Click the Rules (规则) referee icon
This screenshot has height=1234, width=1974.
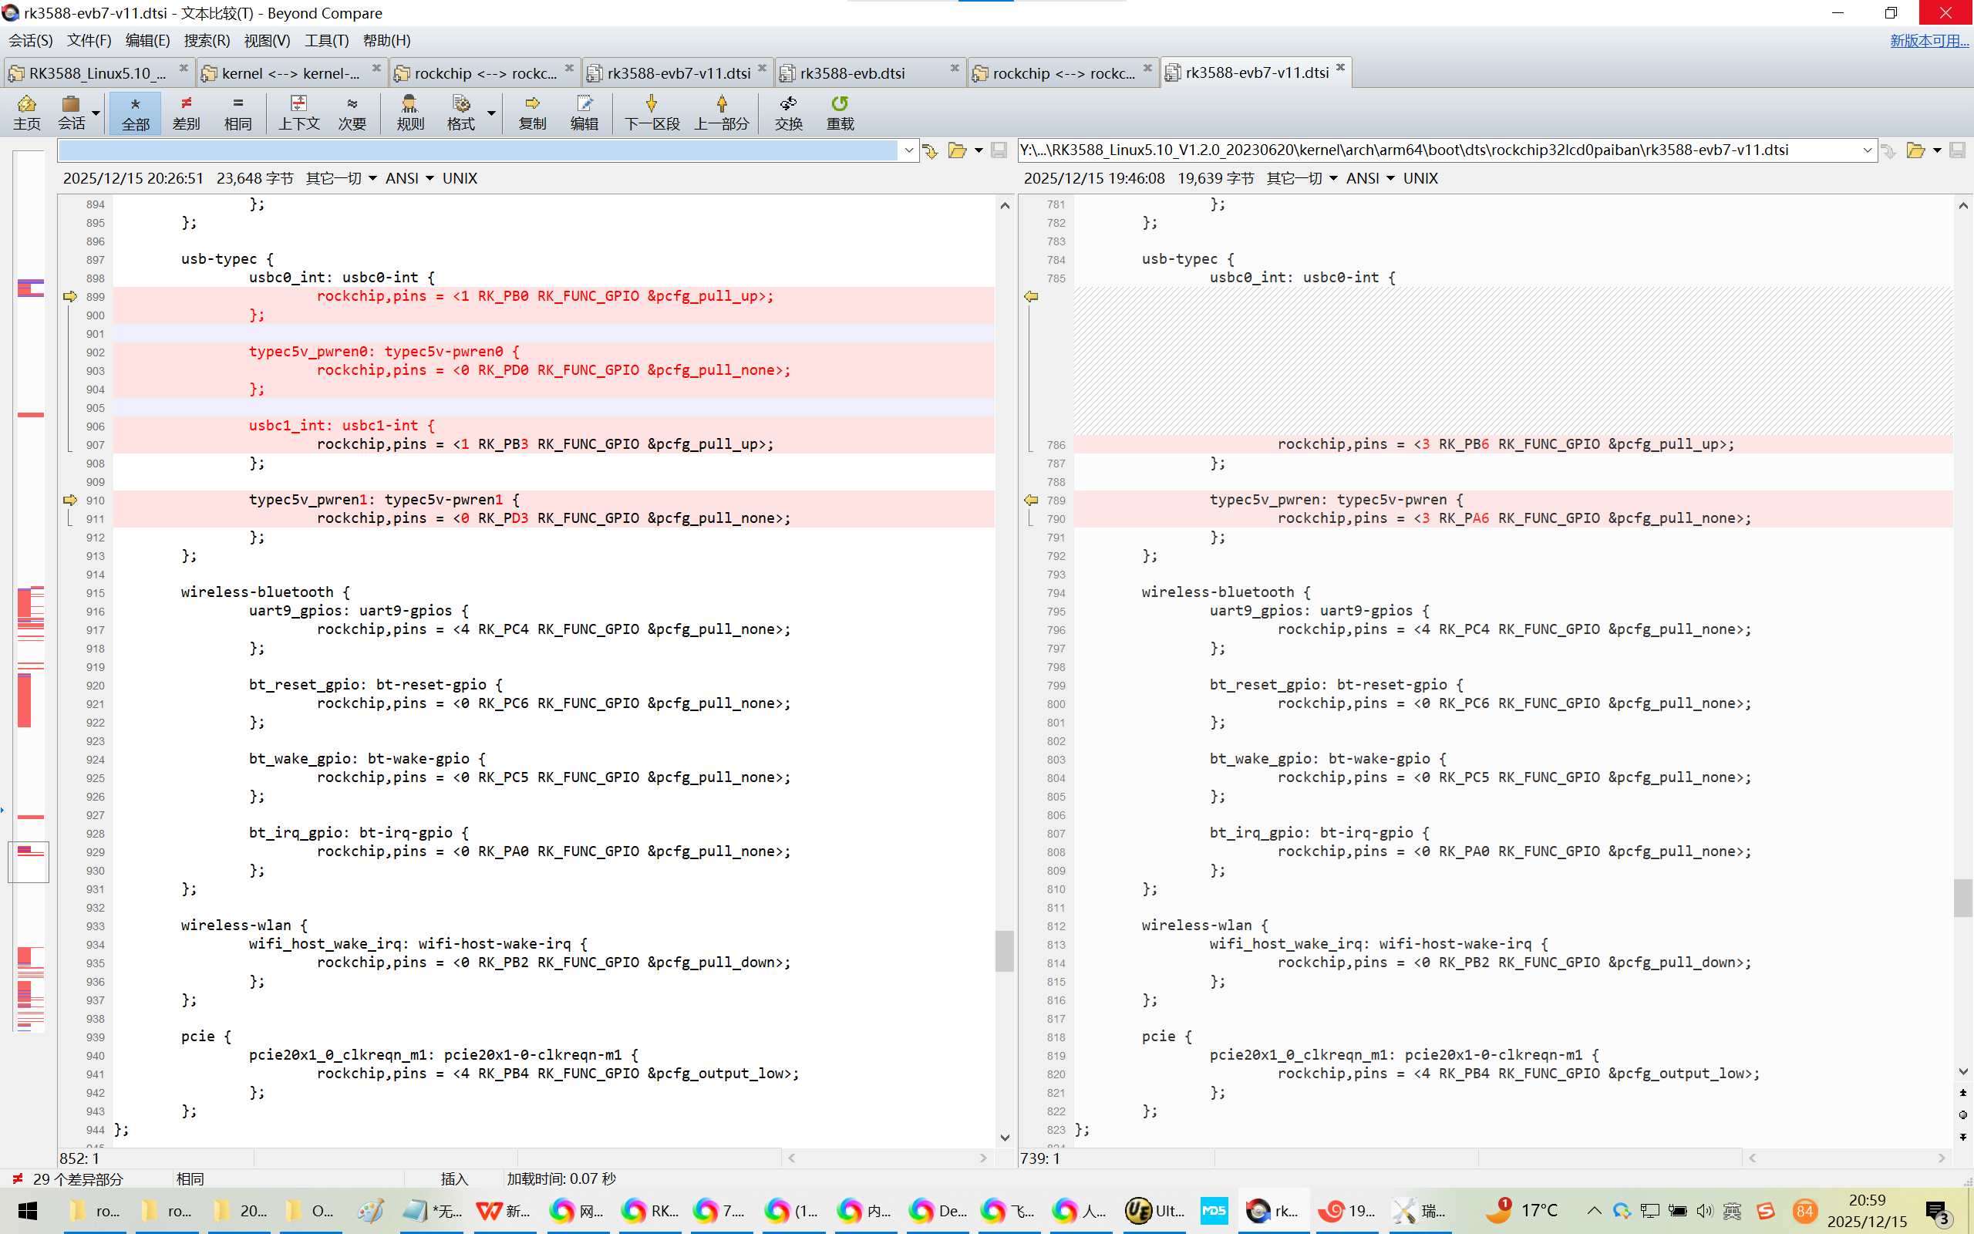point(409,112)
